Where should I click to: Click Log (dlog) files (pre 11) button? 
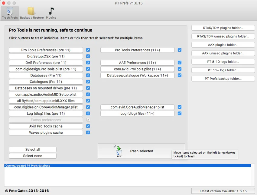pyautogui.click(x=46, y=113)
